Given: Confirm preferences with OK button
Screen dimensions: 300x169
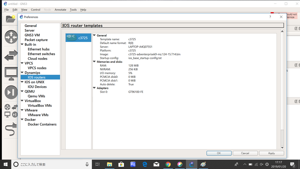Looking at the screenshot, I should click(x=219, y=153).
